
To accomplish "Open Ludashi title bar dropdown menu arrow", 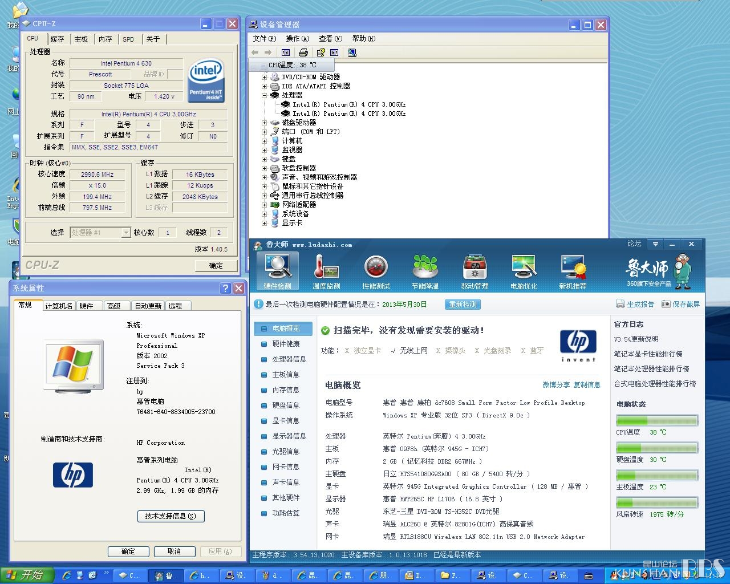I will (x=655, y=244).
